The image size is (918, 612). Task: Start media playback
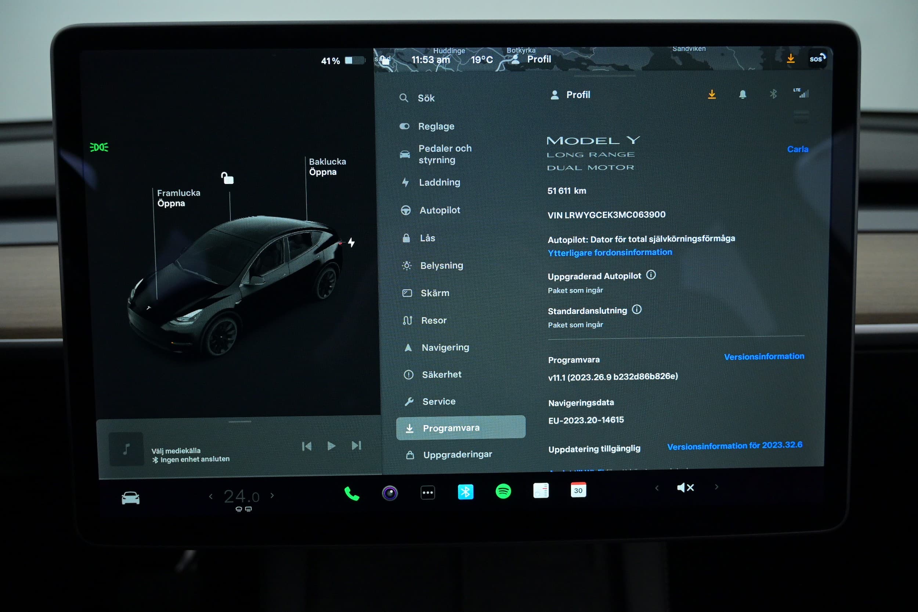[x=331, y=446]
